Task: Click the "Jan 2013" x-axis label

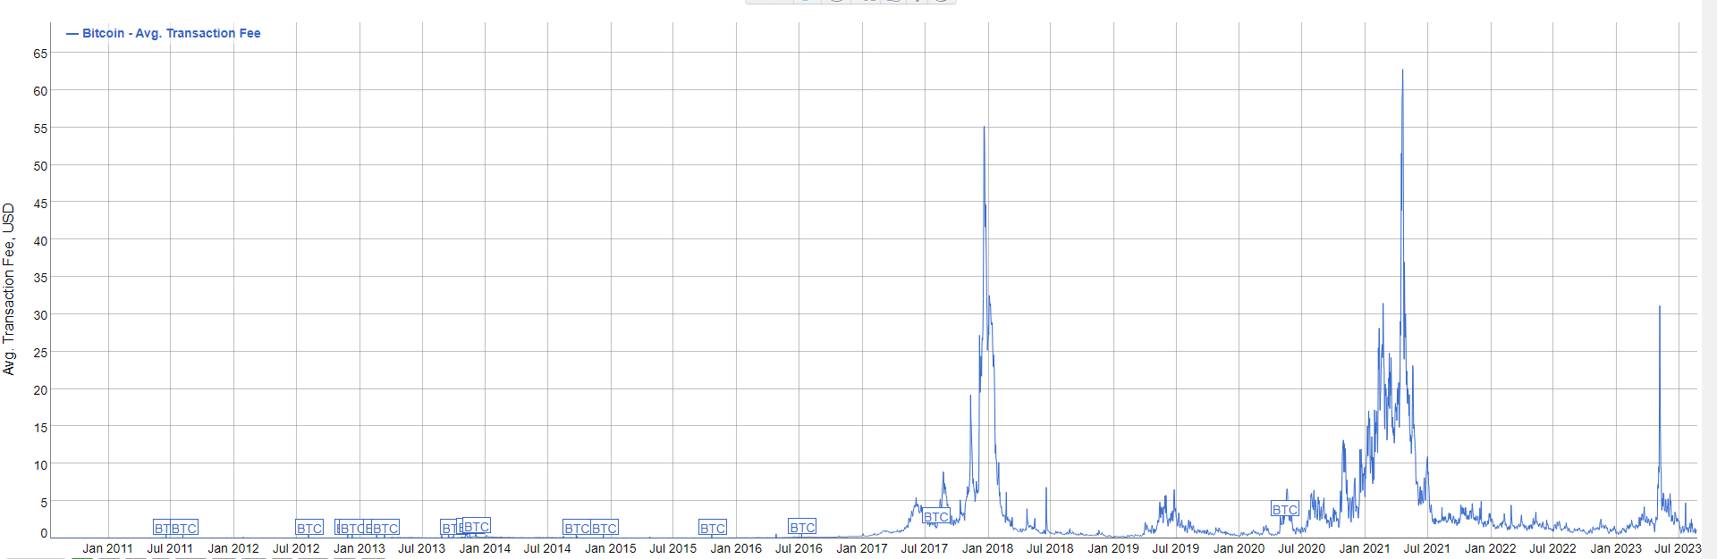Action: point(359,548)
